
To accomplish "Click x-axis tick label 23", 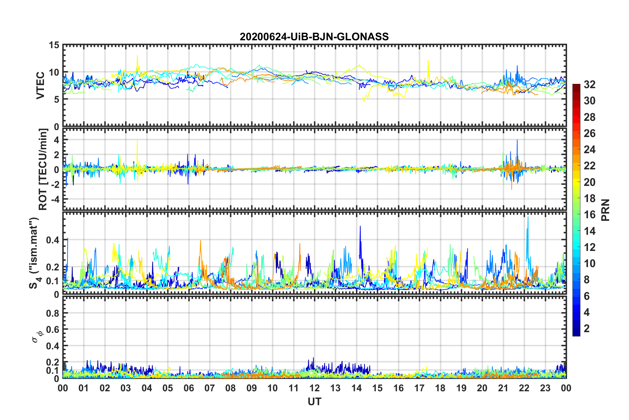I will (545, 388).
